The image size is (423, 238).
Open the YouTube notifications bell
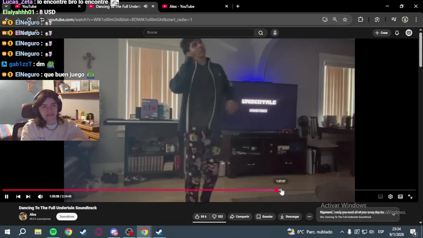click(397, 33)
